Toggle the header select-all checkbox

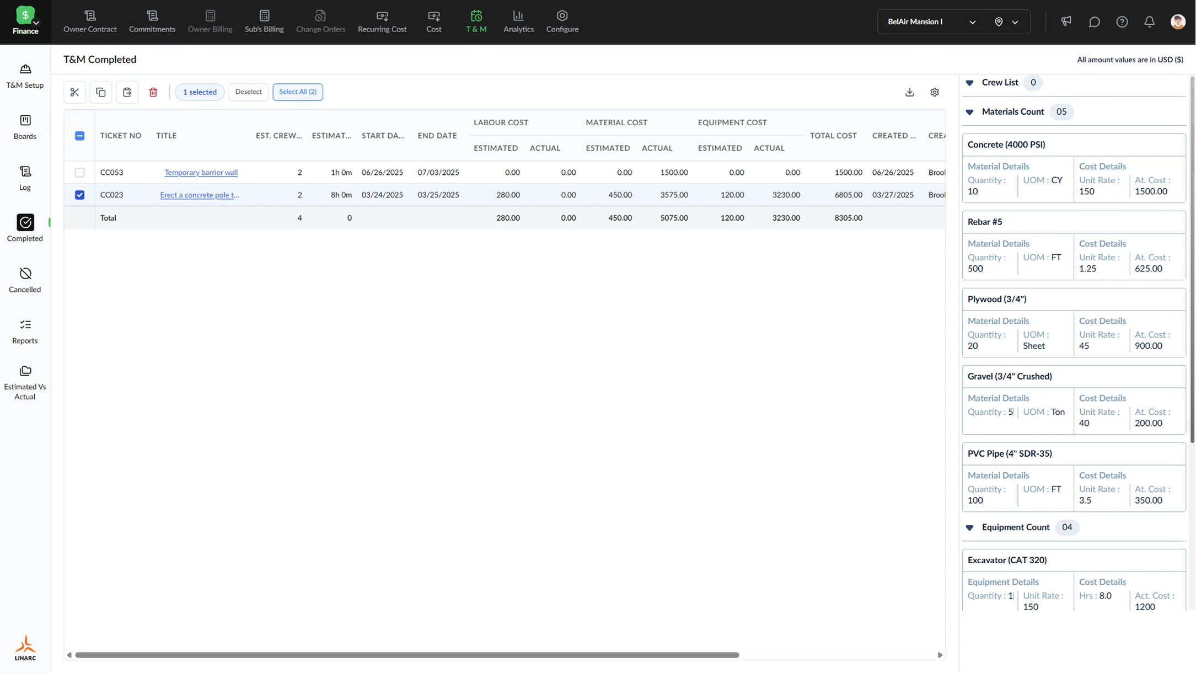[79, 136]
